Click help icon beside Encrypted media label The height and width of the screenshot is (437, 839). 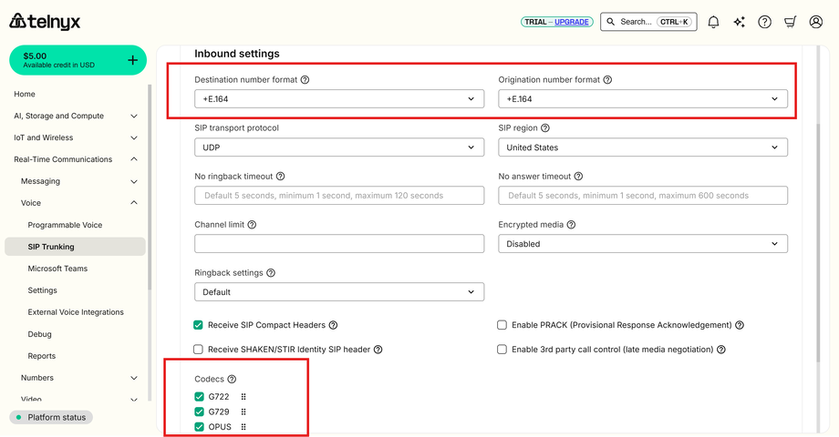pos(571,225)
